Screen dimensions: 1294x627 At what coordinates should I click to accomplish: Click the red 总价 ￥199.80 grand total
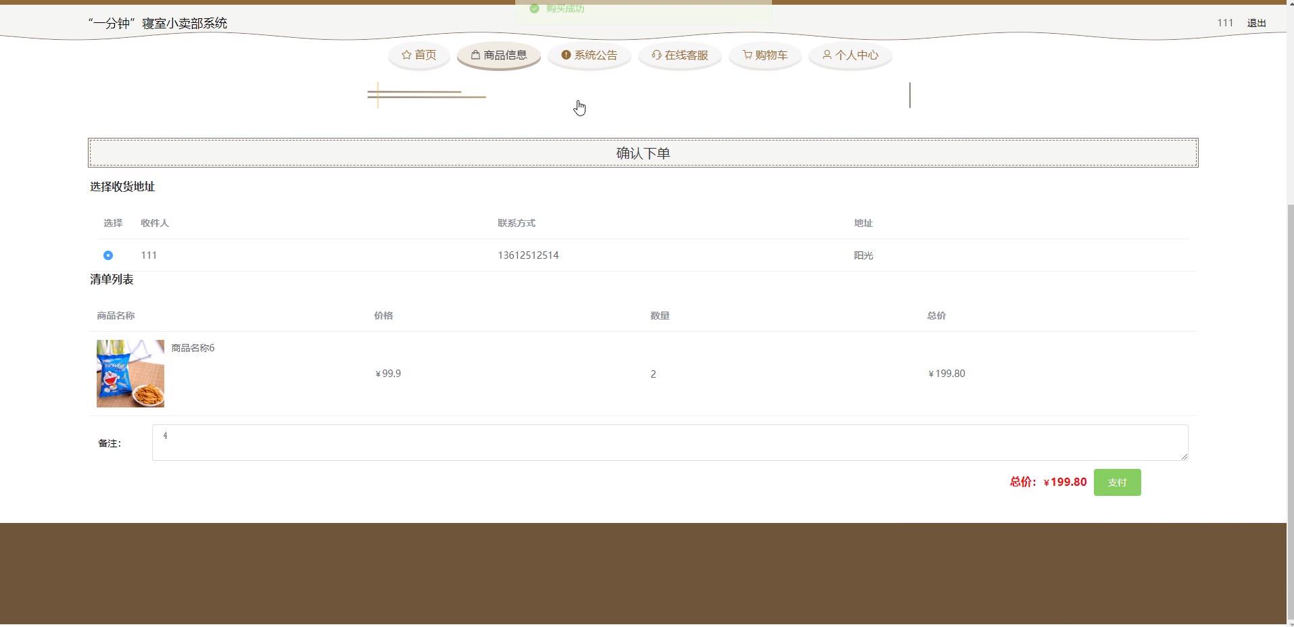(x=1048, y=482)
